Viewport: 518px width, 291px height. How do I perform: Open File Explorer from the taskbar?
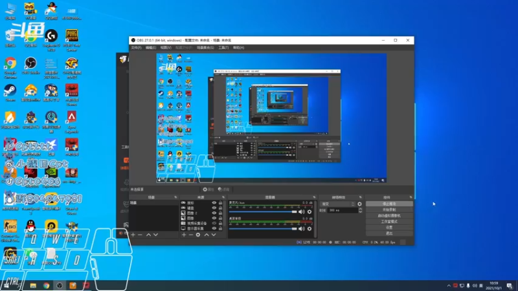tap(33, 286)
